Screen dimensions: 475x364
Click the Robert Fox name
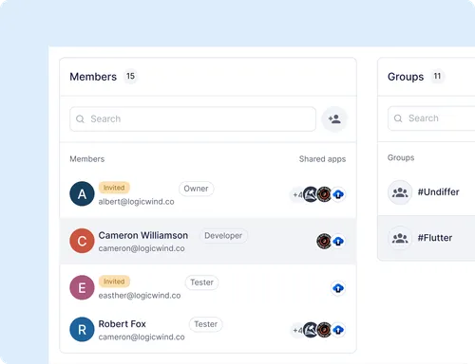pos(123,324)
